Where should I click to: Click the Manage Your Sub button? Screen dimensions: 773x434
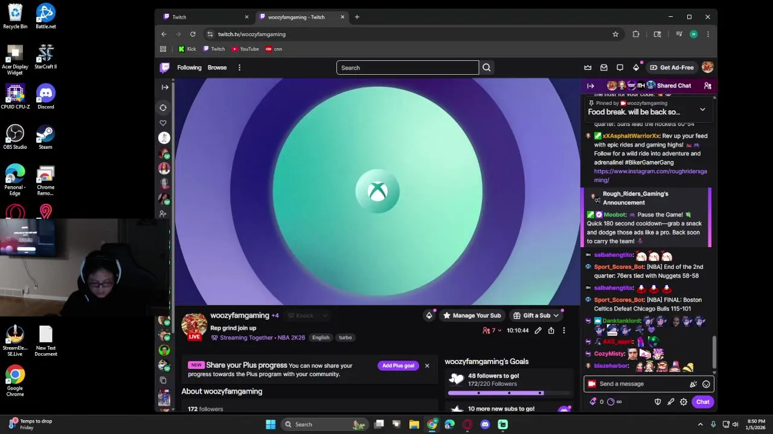472,315
